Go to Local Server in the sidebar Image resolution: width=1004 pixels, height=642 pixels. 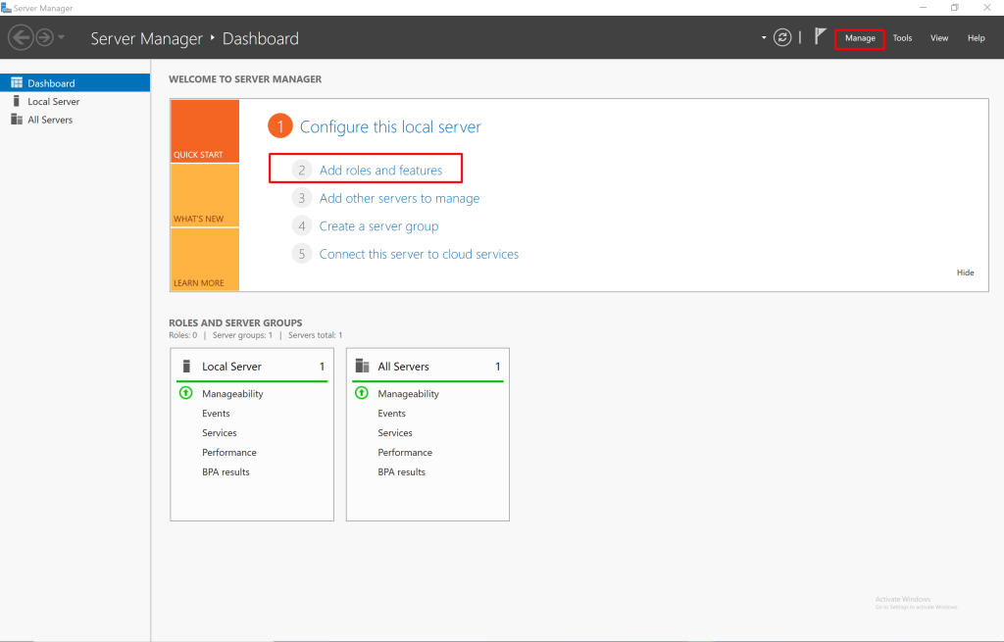pos(53,102)
